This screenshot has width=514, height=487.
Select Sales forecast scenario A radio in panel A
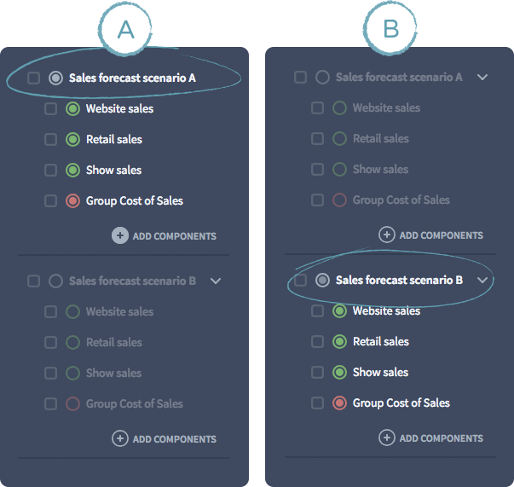click(55, 78)
